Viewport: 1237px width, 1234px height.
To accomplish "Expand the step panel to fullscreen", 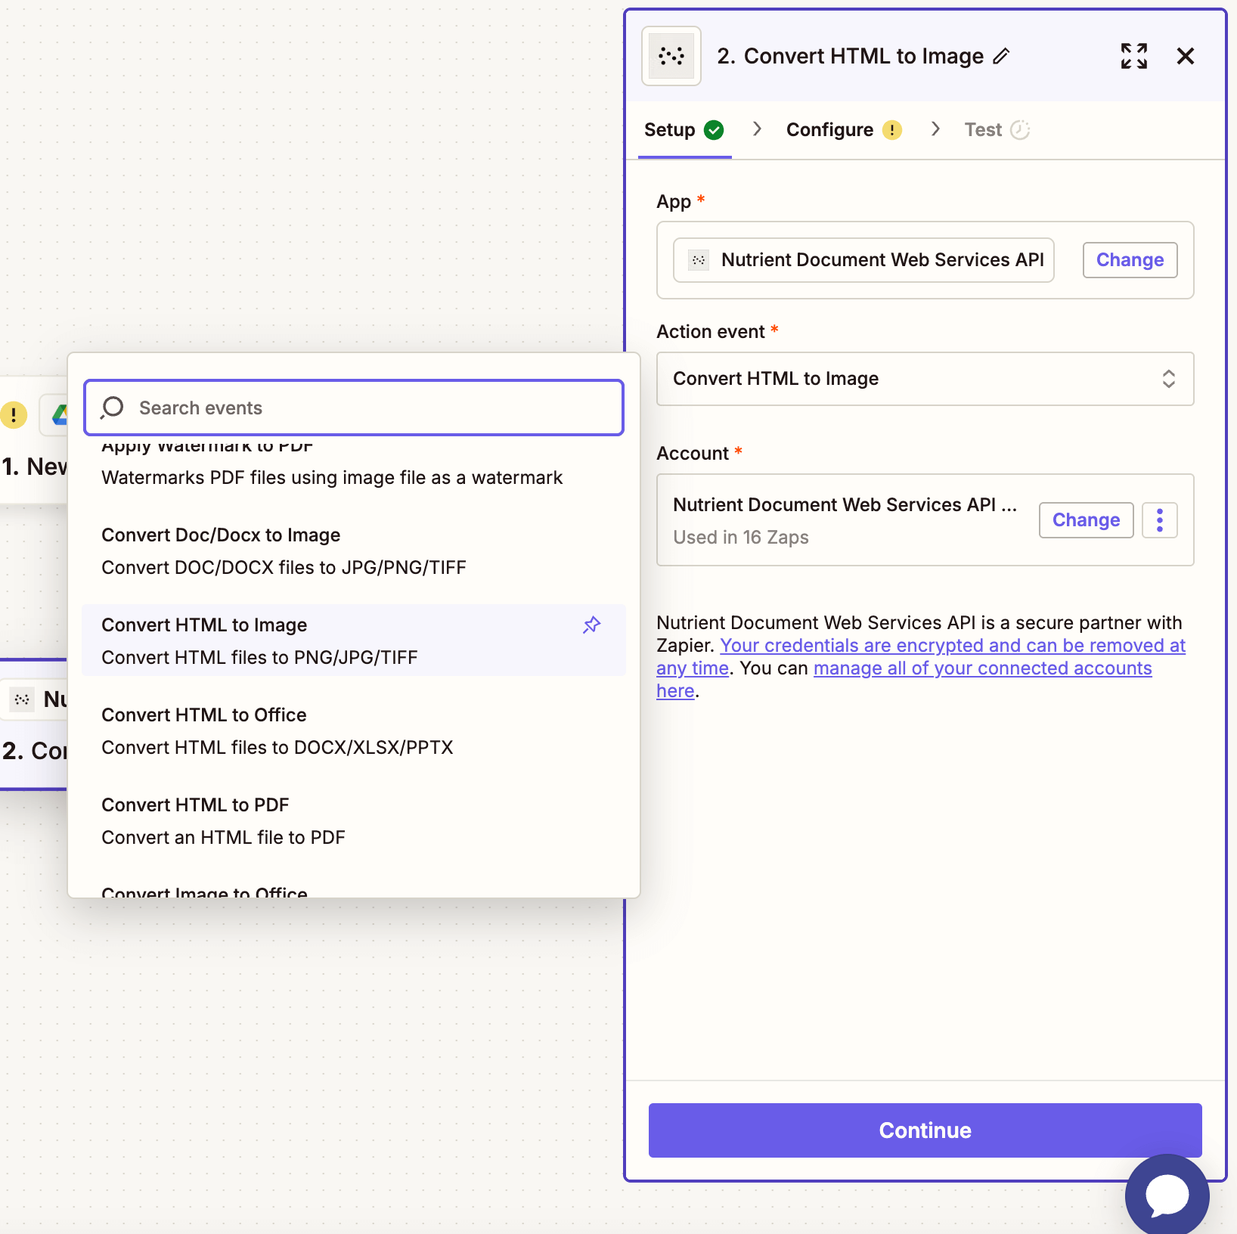I will (1133, 55).
